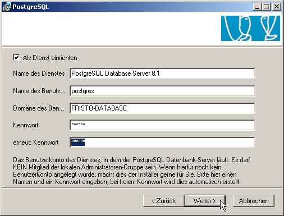Click the Name des Benutz... label

[x=39, y=91]
